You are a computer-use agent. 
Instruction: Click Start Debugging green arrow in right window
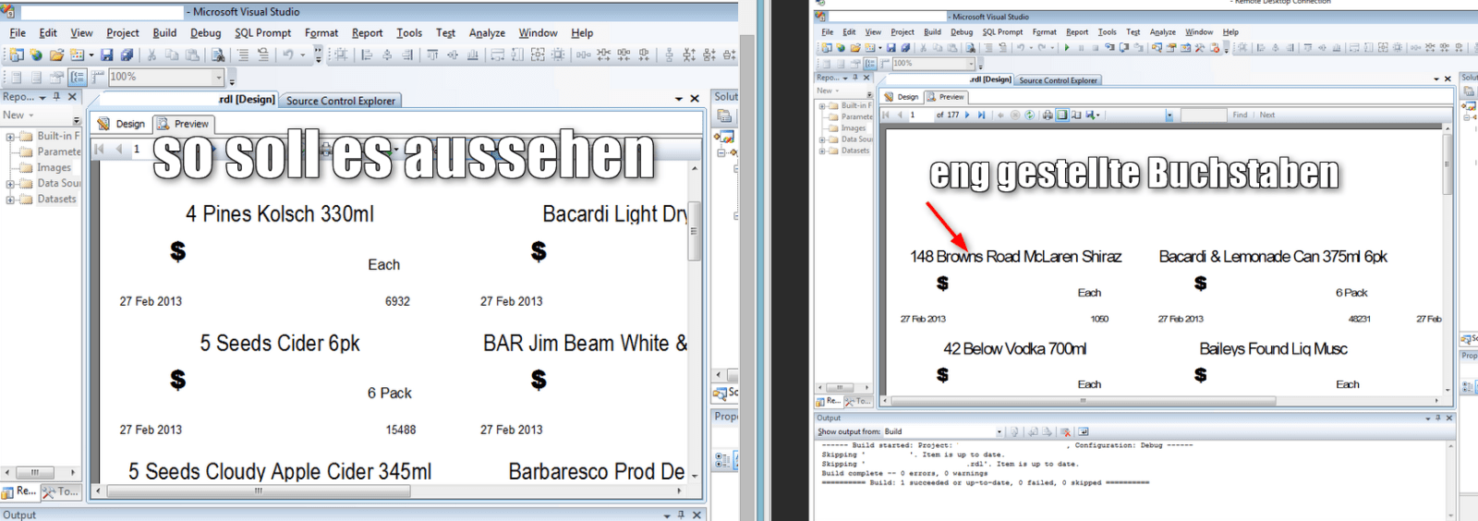point(1066,47)
